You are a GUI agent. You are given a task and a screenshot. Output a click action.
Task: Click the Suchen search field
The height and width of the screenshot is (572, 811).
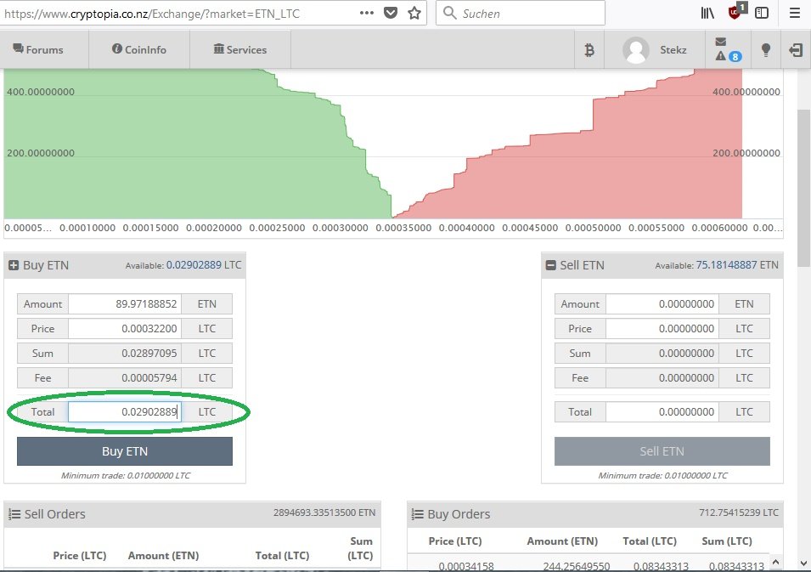pos(521,13)
